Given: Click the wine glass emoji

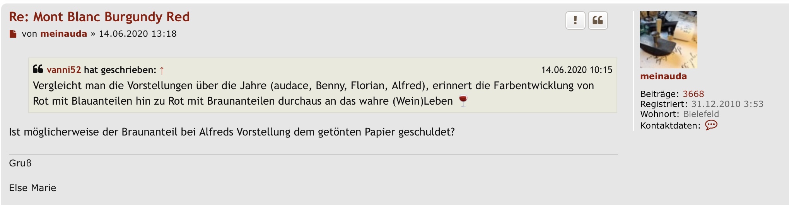Looking at the screenshot, I should (463, 101).
